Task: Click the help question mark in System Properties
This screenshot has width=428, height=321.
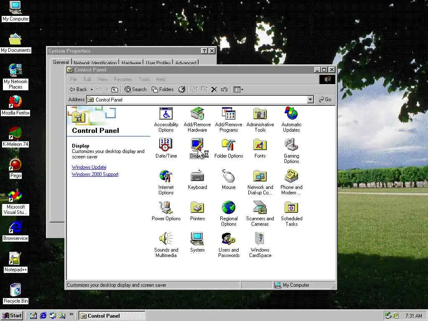Action: pos(204,51)
